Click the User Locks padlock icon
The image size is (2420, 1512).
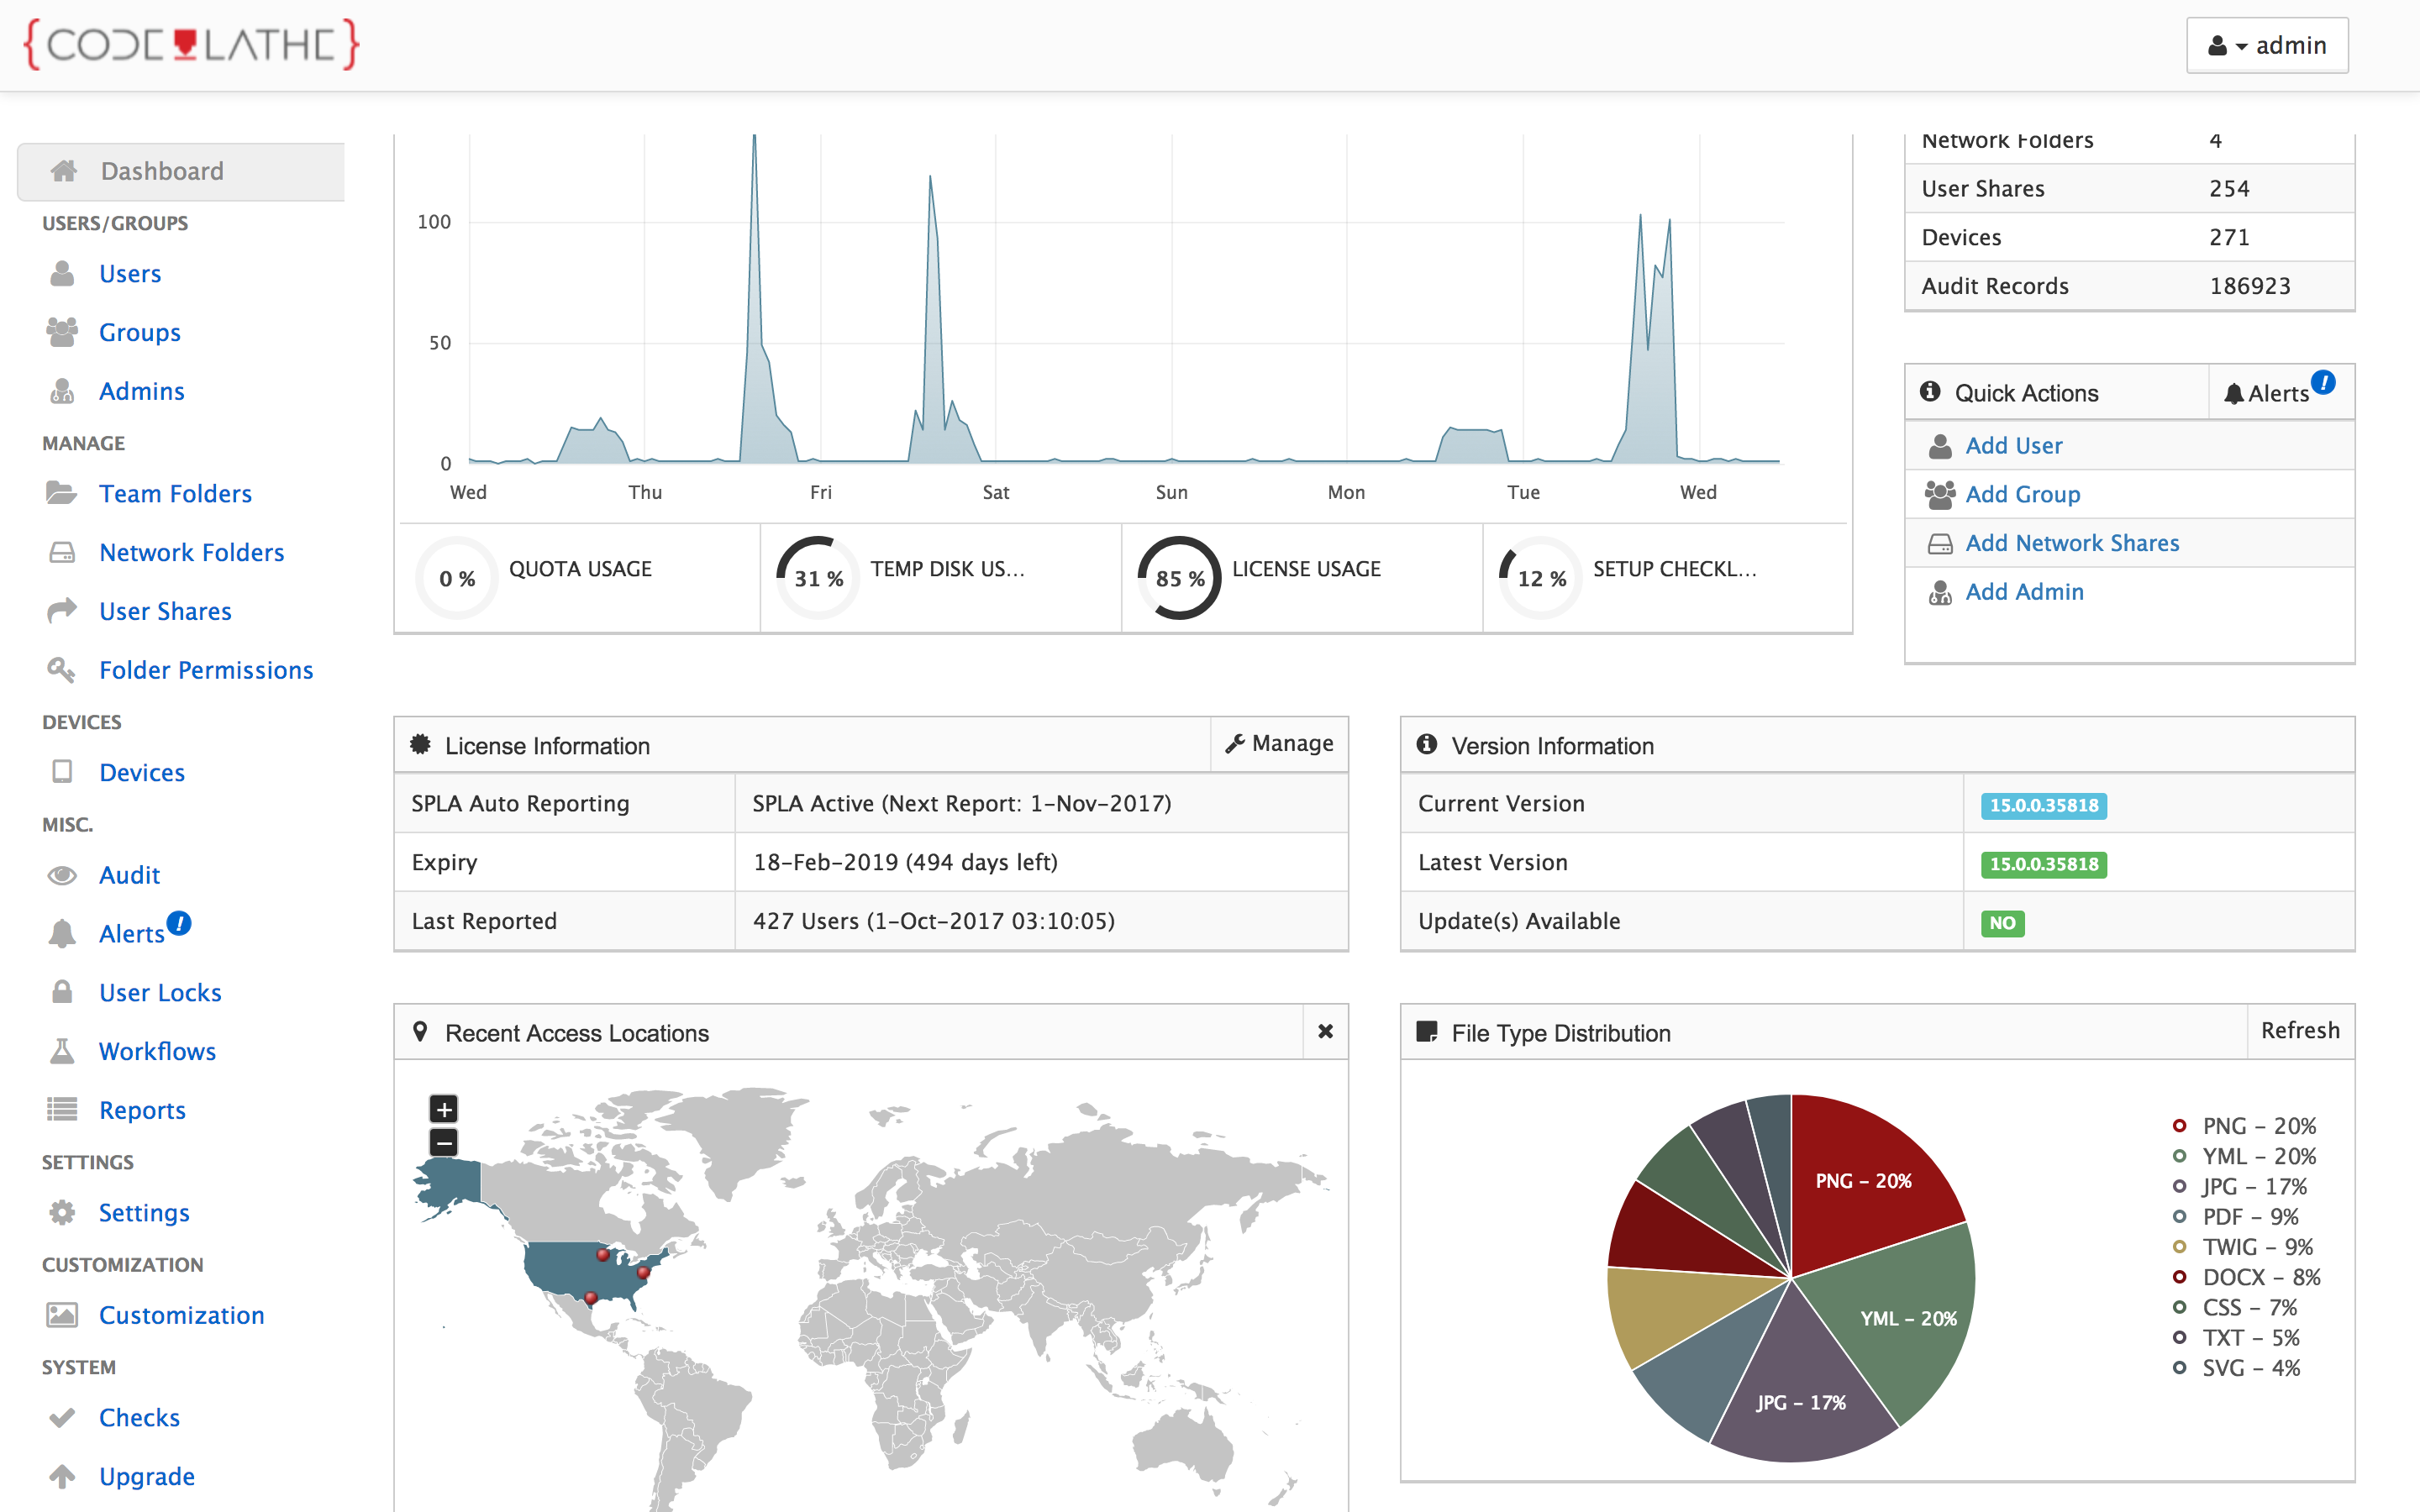click(62, 992)
